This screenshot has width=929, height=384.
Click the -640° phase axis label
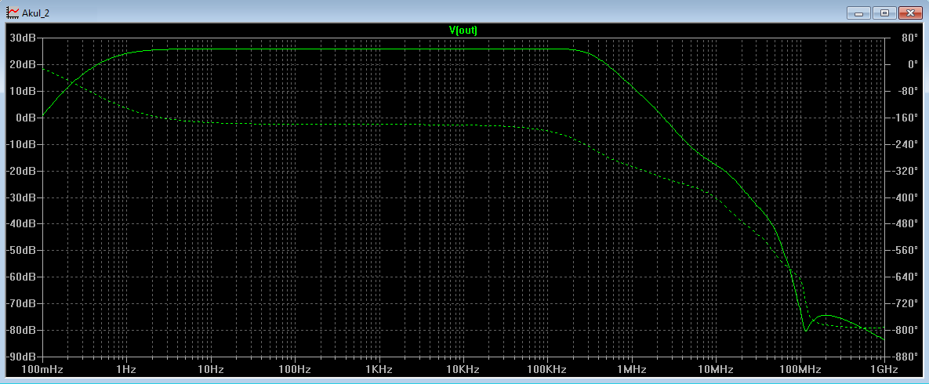(x=904, y=277)
